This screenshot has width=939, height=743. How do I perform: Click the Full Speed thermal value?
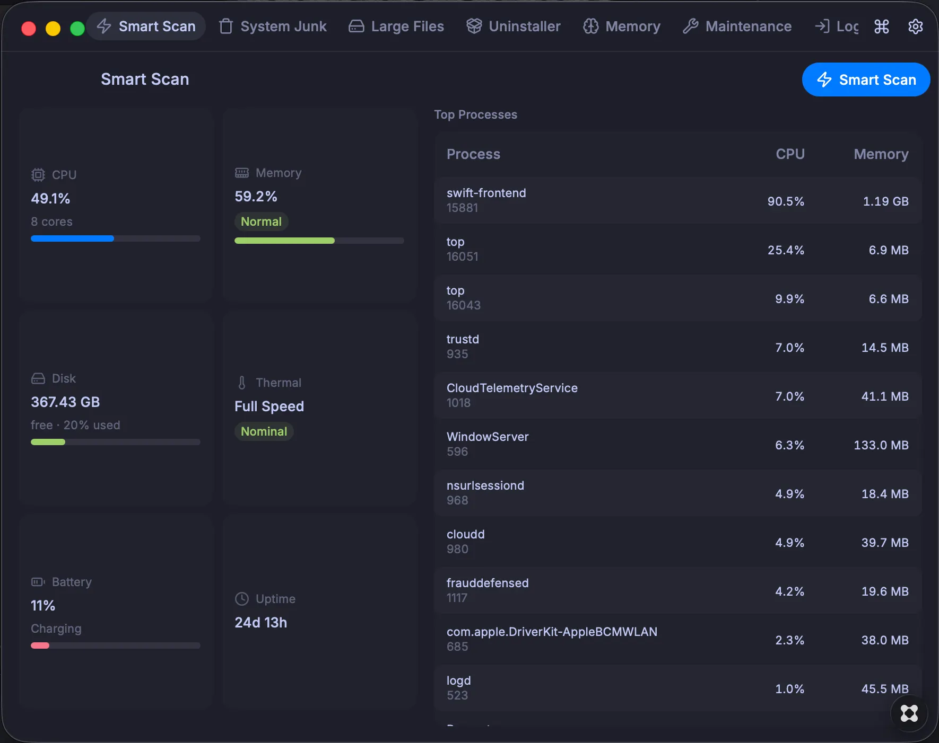[x=269, y=406]
